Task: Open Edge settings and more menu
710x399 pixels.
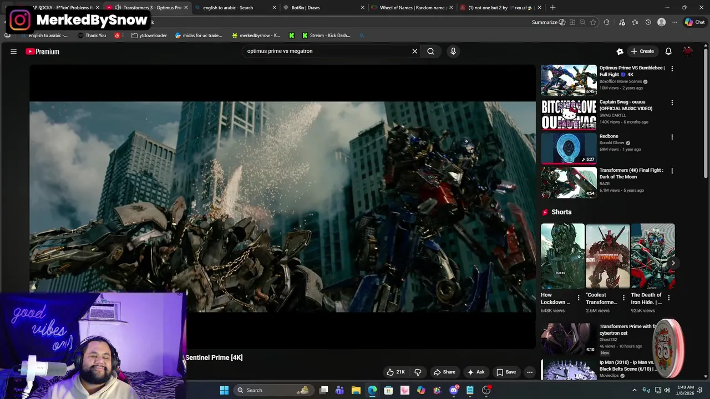Action: (674, 22)
